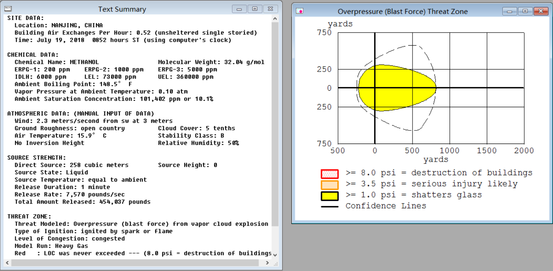
Task: Click the orange 3.5 psi legend swatch
Action: coord(330,185)
